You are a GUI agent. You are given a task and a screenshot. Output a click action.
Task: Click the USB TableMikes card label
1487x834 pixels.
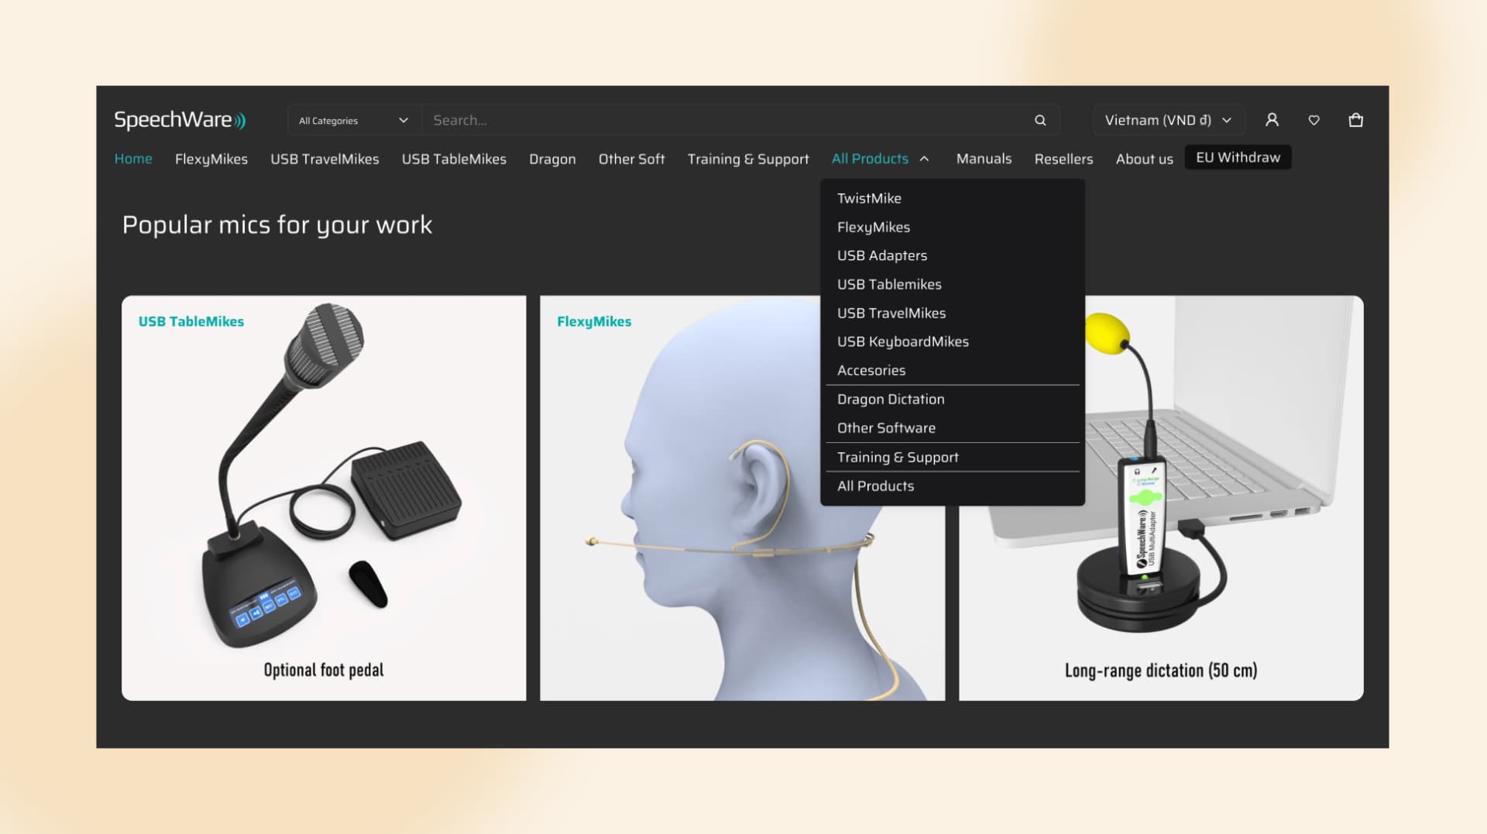[191, 321]
